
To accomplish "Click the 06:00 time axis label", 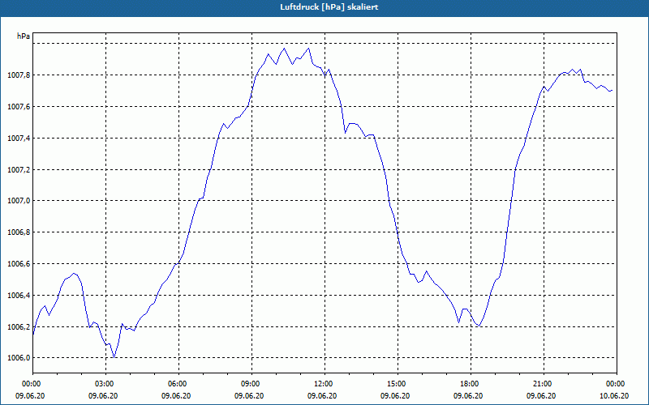I will [x=178, y=384].
